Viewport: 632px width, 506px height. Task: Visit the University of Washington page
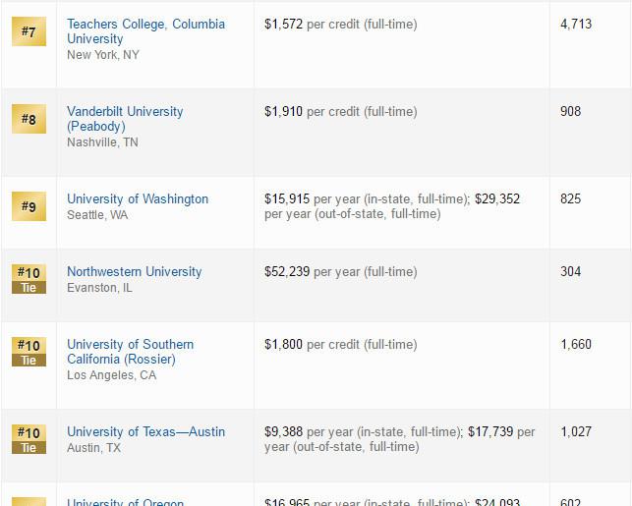(138, 199)
